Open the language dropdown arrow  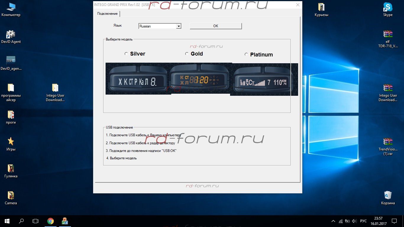tap(178, 26)
